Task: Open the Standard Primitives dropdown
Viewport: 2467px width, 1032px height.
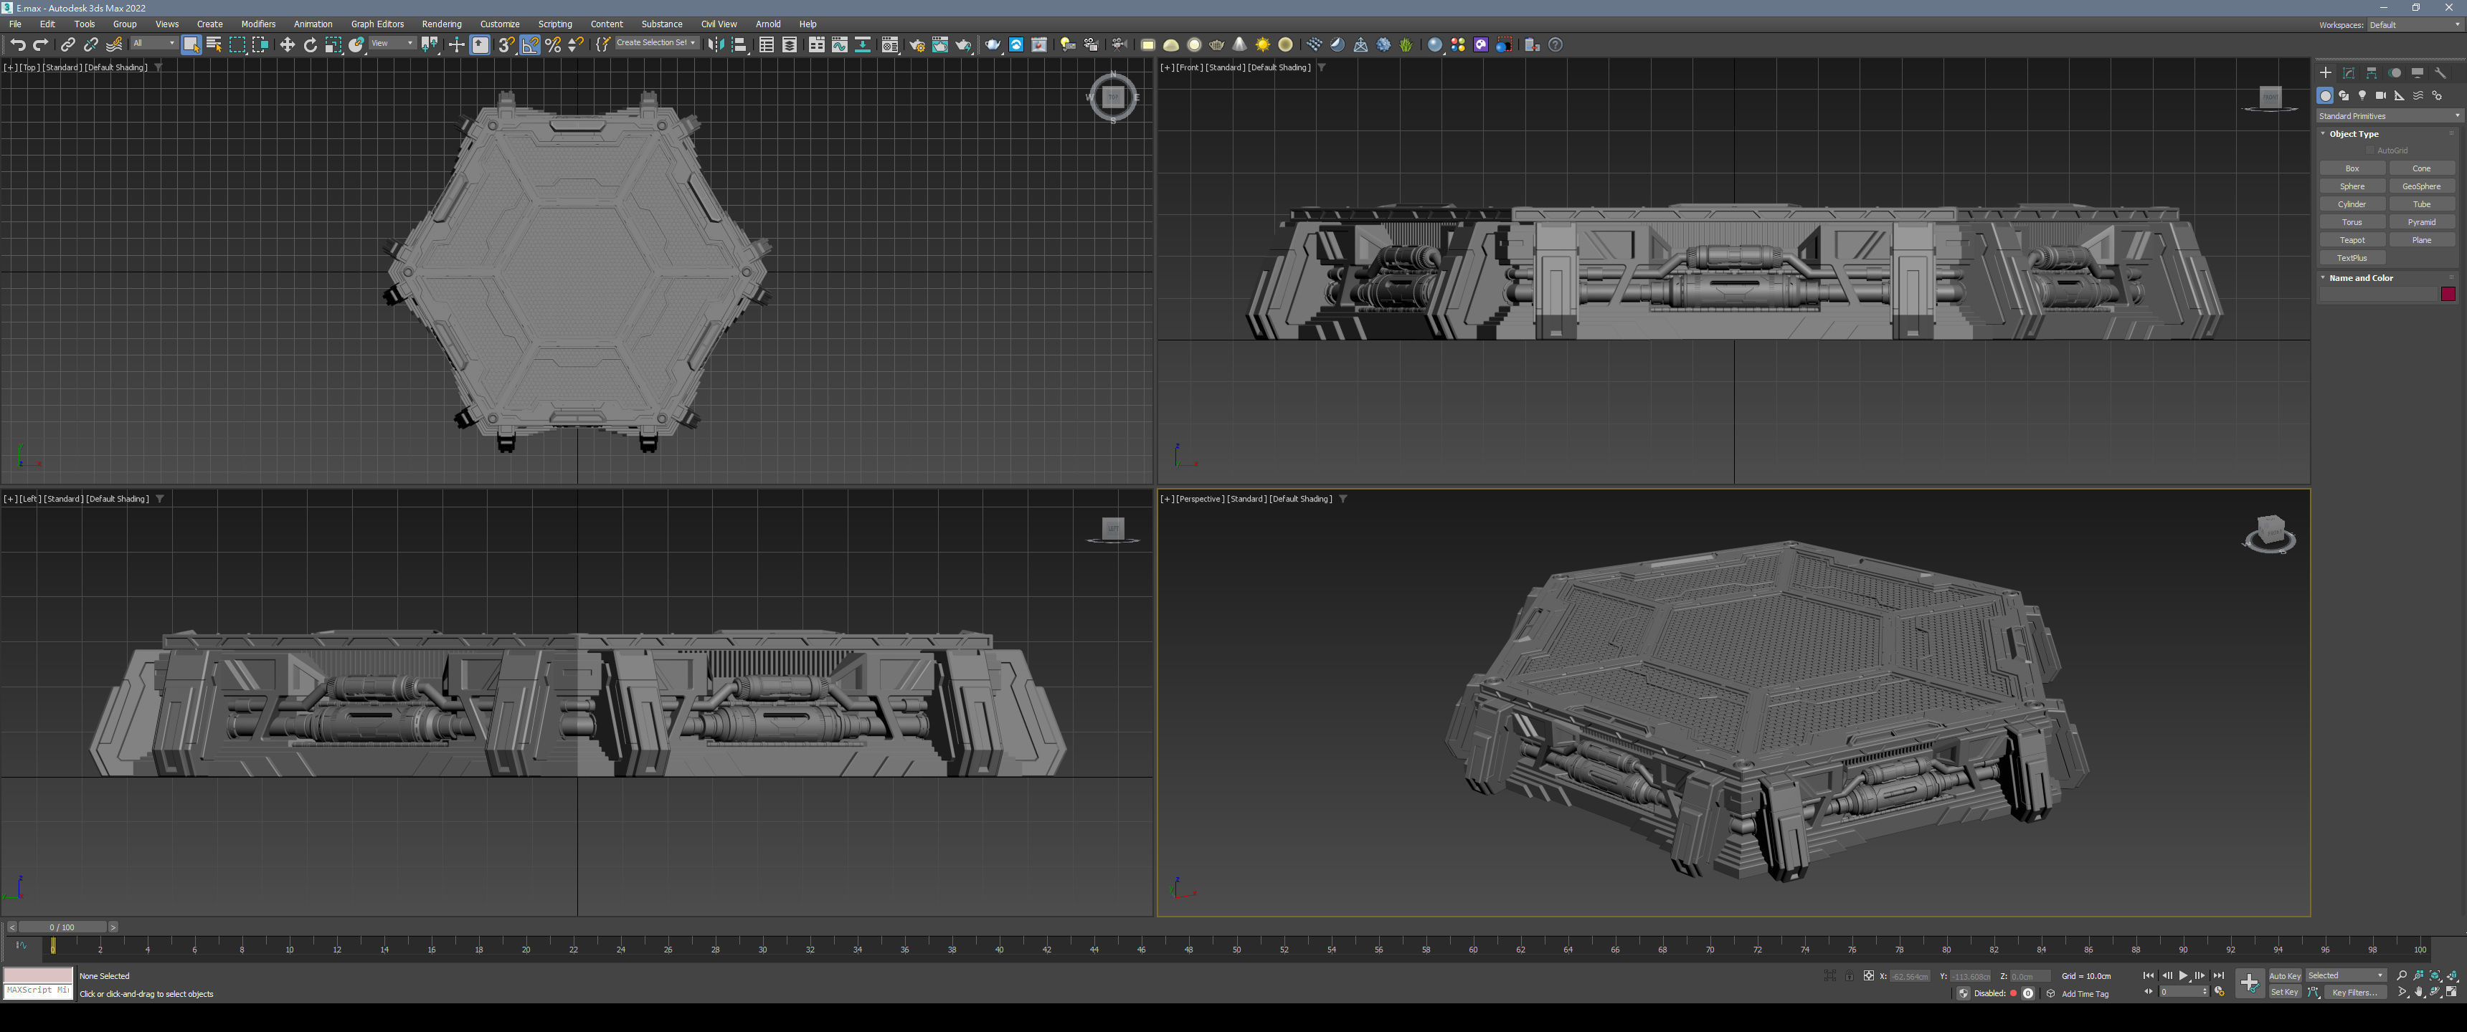Action: click(2387, 116)
